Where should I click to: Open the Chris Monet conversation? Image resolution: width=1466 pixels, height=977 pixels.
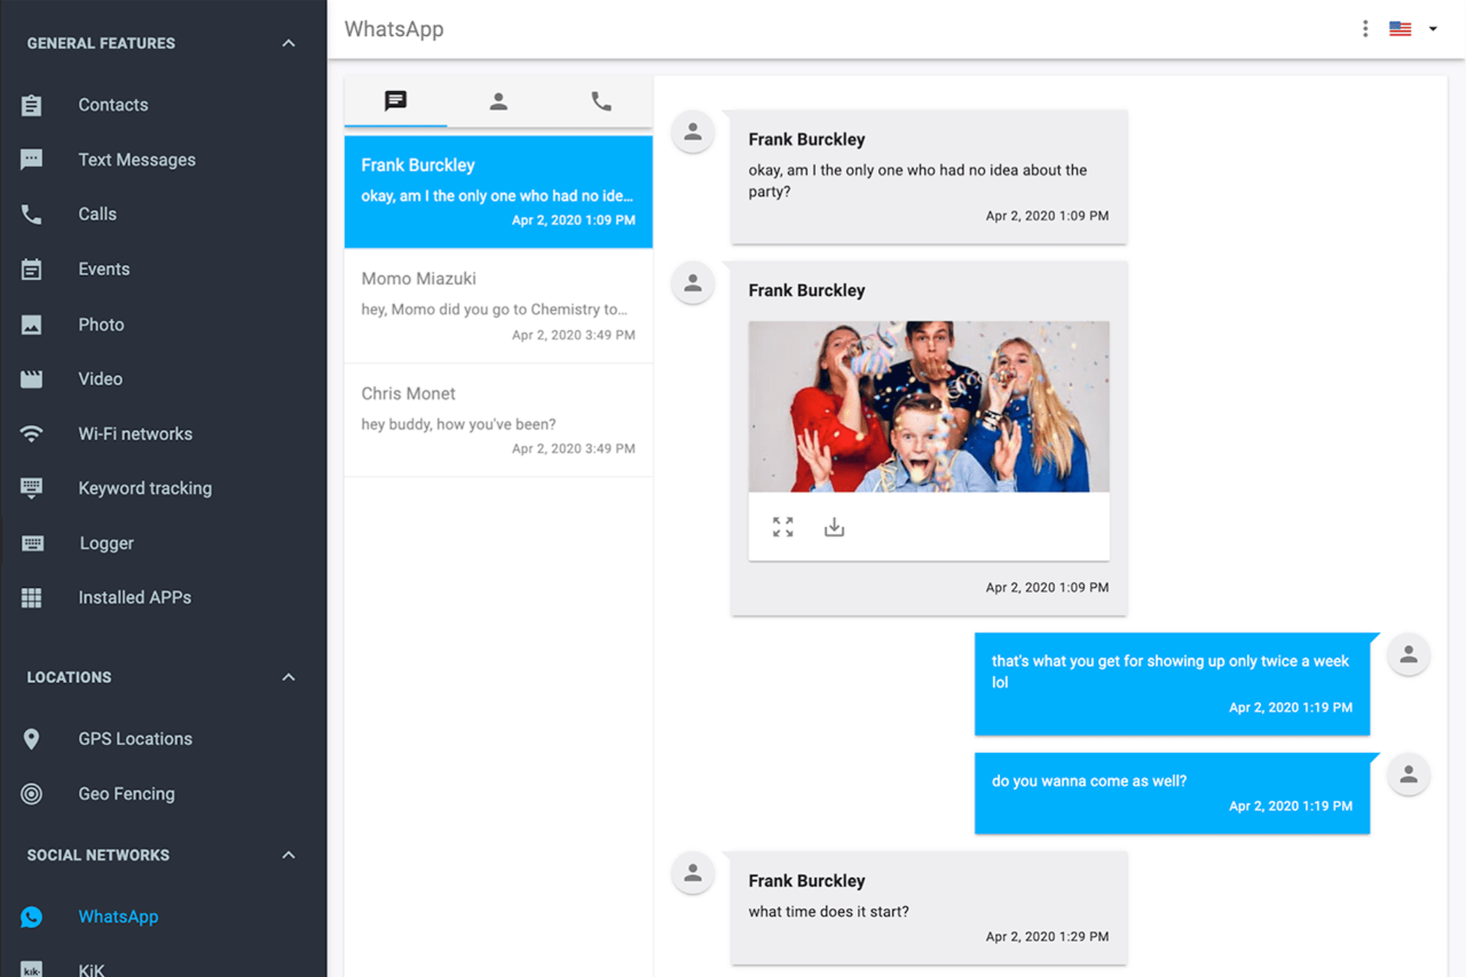coord(498,420)
